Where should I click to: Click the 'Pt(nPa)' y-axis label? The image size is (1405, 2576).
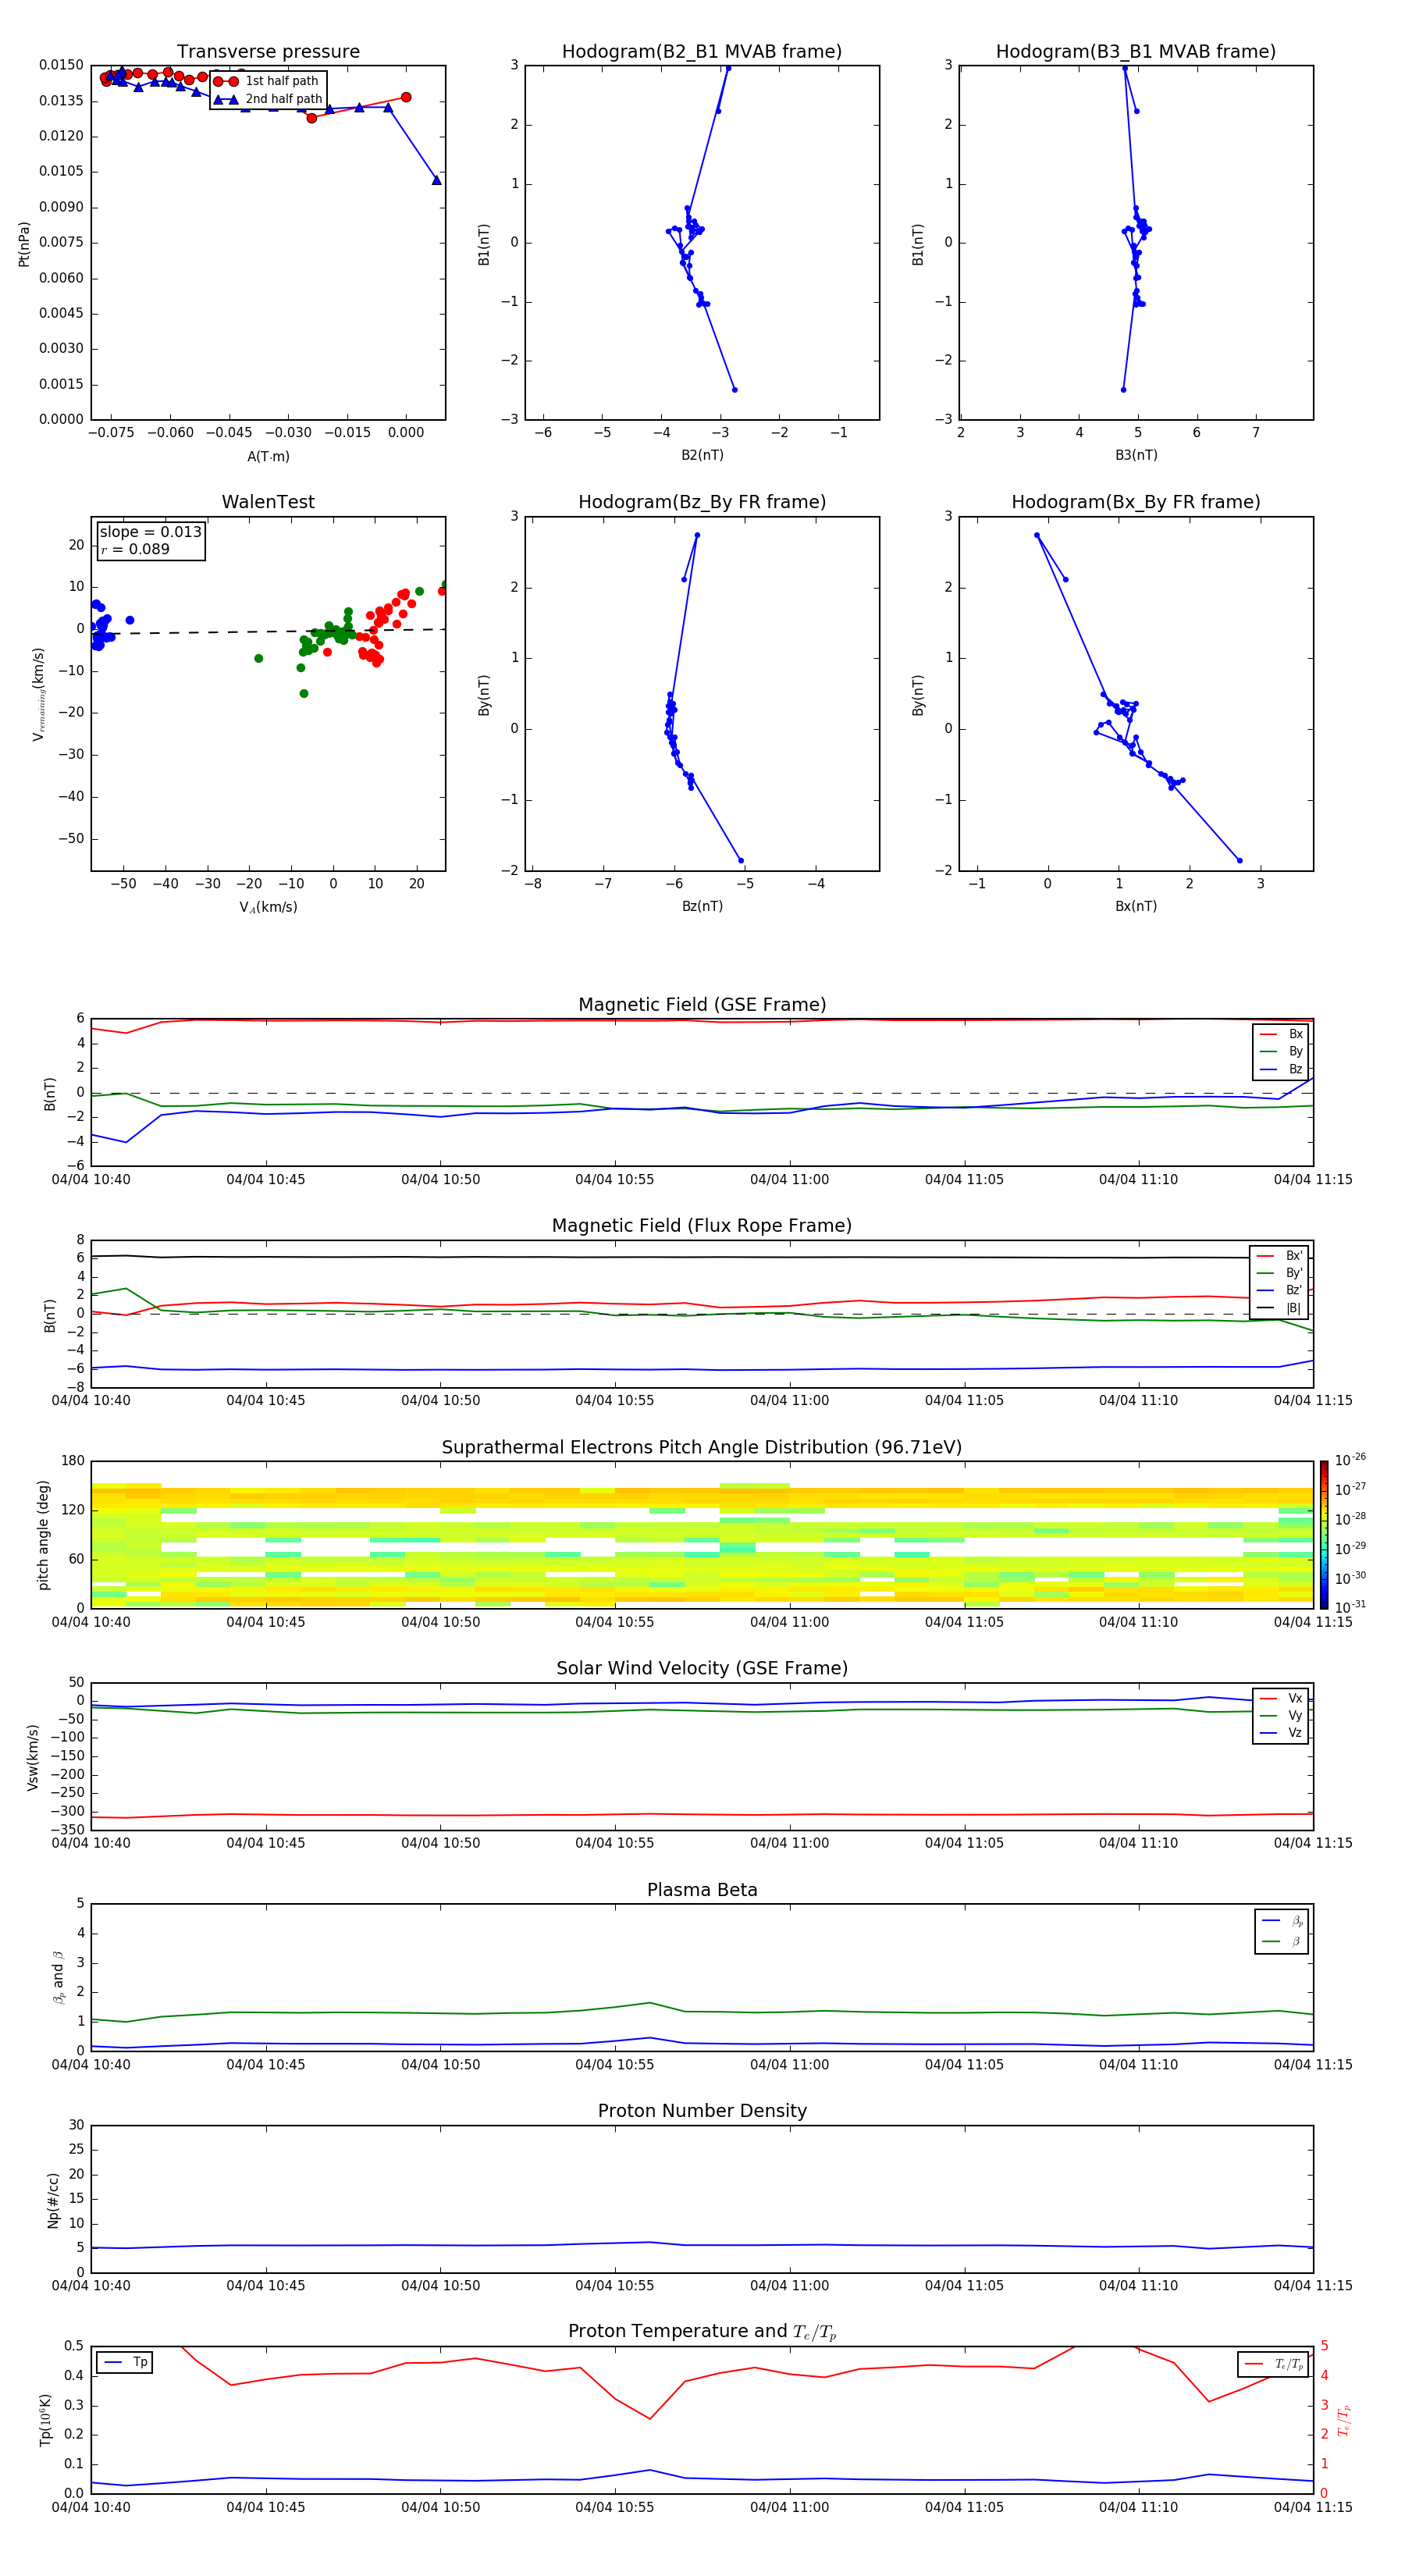coord(24,244)
